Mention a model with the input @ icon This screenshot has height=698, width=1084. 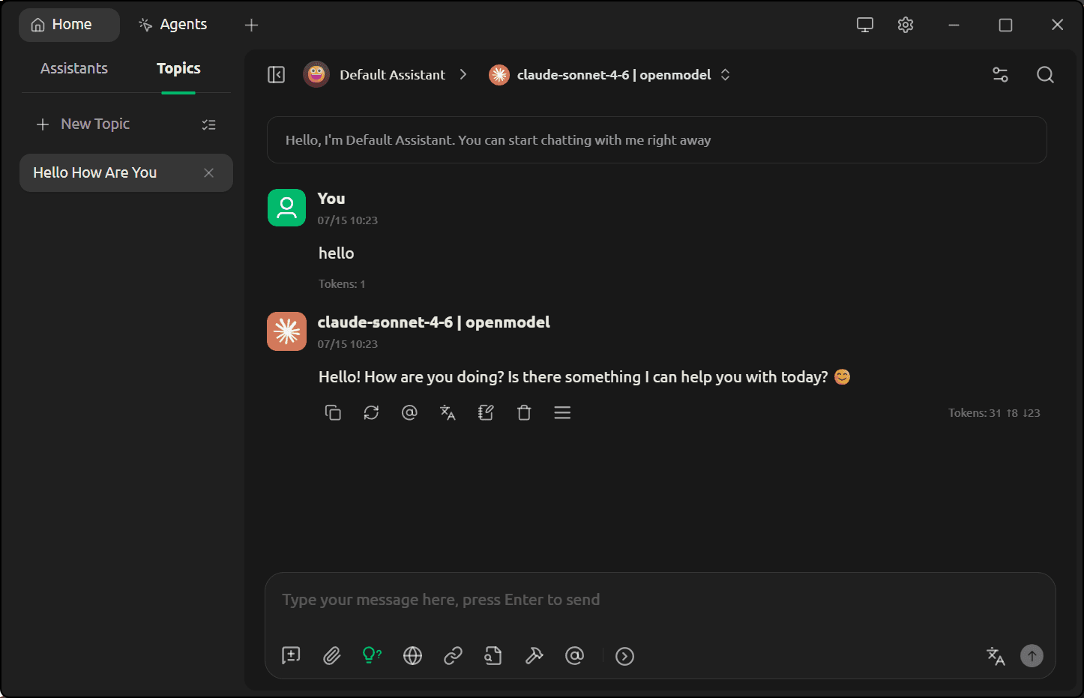point(574,656)
